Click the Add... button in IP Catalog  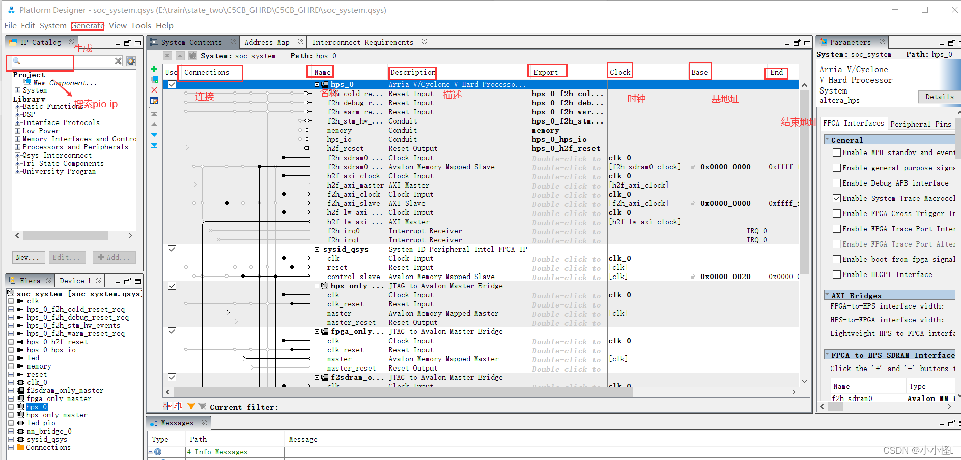(x=114, y=257)
